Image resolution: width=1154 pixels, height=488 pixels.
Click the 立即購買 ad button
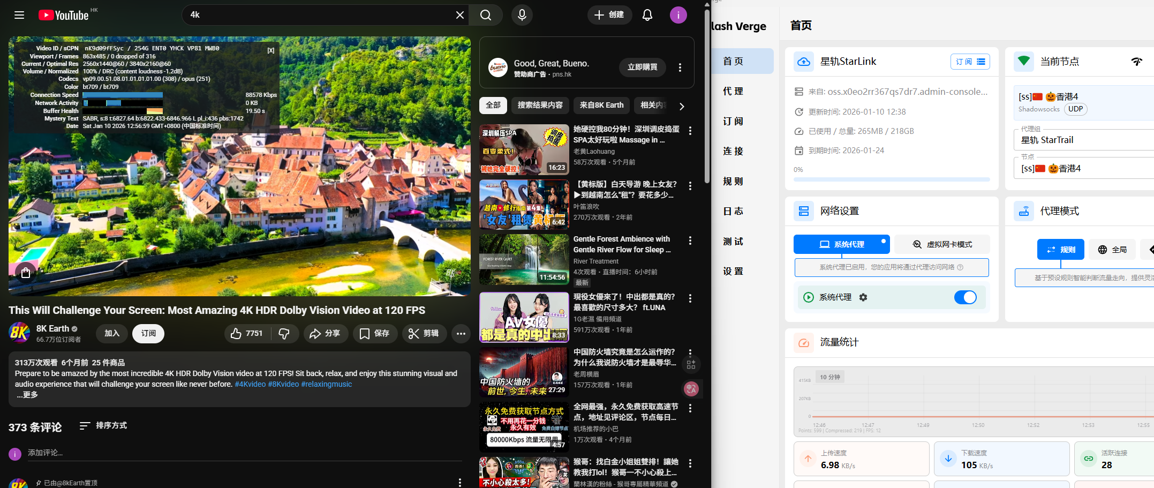(642, 67)
